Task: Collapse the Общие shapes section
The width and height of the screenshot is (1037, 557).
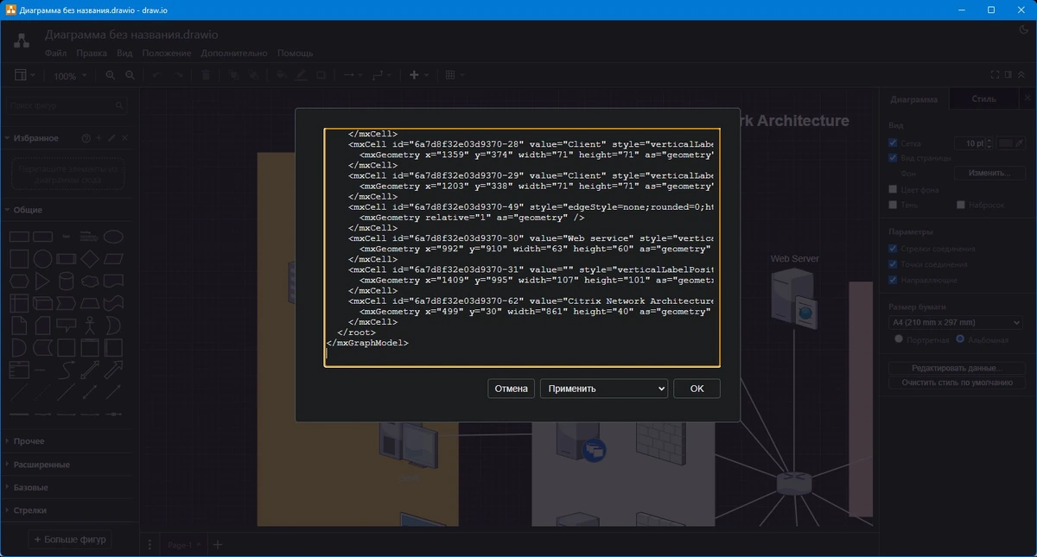Action: point(28,210)
